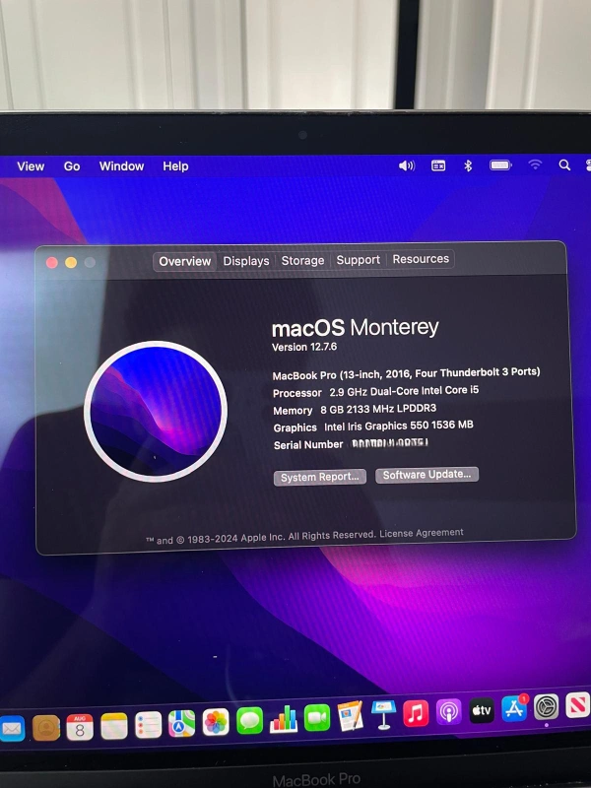Open the volume control in menu bar
Screen dimensions: 591x788
tap(407, 165)
